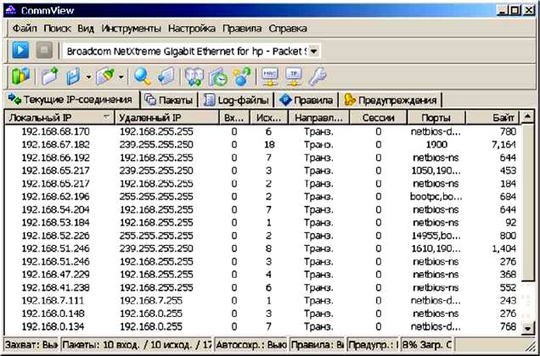Open the network adapter selection dropdown
This screenshot has width=540, height=356.
tap(314, 51)
